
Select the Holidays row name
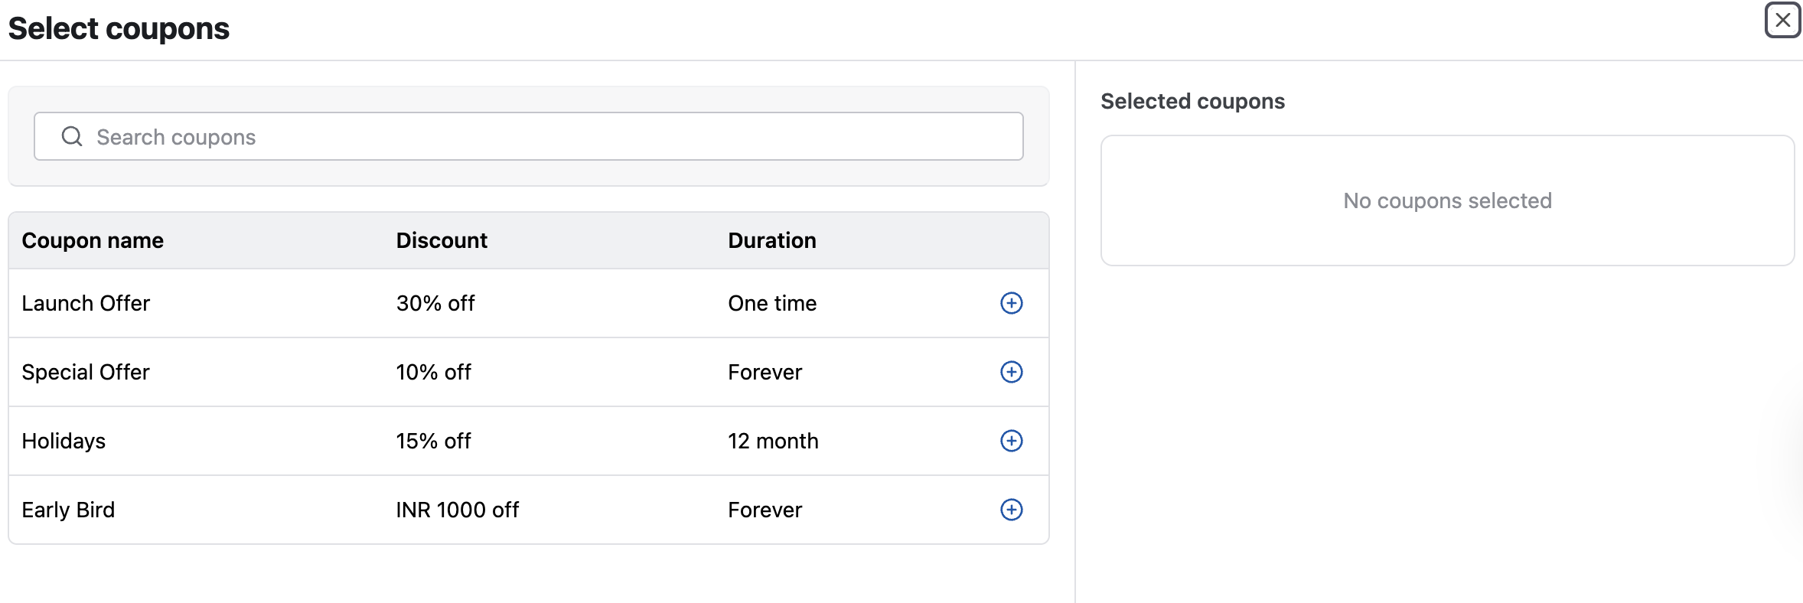64,441
